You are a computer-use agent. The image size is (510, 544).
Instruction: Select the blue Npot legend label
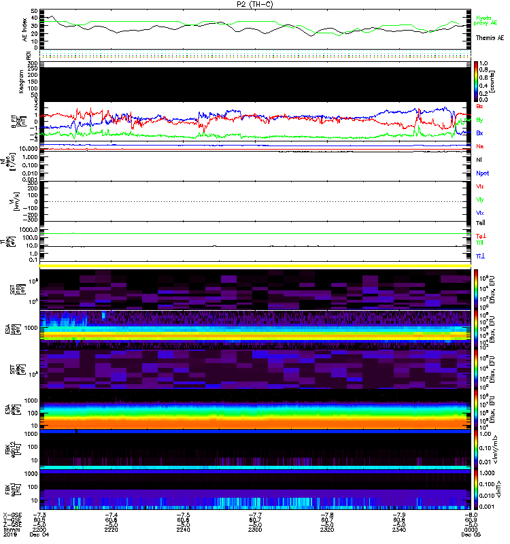[x=482, y=173]
